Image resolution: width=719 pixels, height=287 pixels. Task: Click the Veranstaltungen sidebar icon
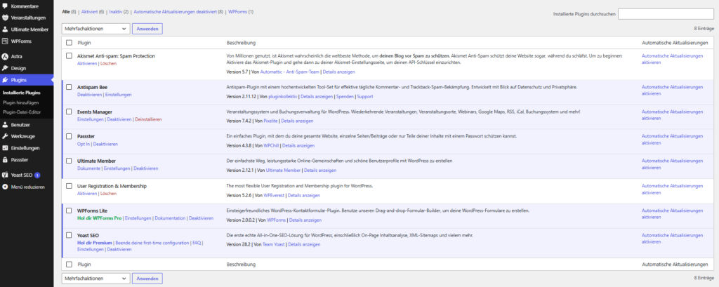[x=5, y=18]
